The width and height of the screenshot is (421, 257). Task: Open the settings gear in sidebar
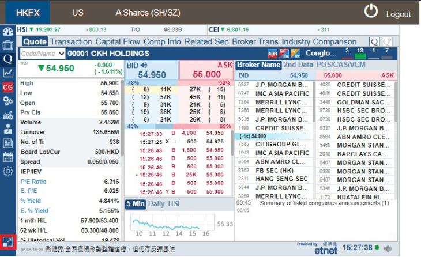(x=8, y=171)
